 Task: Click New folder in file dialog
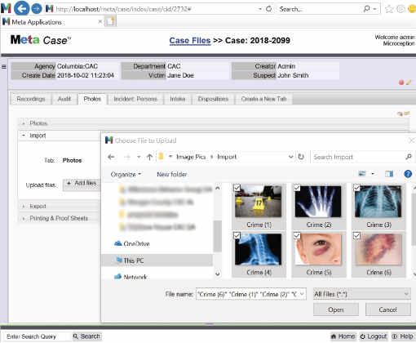point(171,174)
